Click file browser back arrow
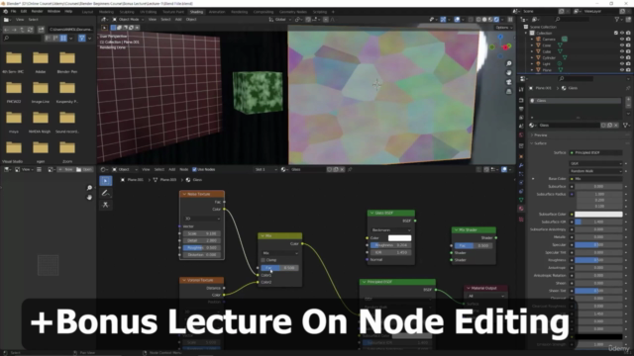 click(x=6, y=30)
